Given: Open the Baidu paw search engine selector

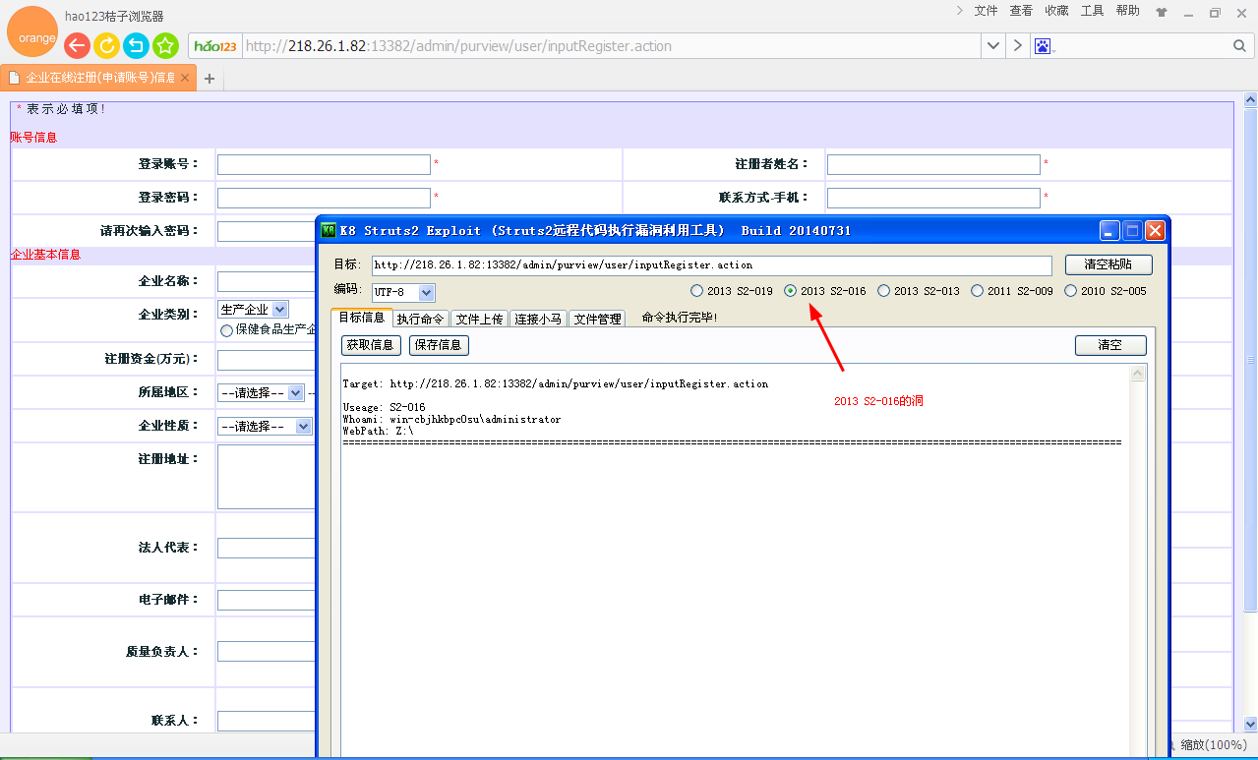Looking at the screenshot, I should click(1044, 46).
